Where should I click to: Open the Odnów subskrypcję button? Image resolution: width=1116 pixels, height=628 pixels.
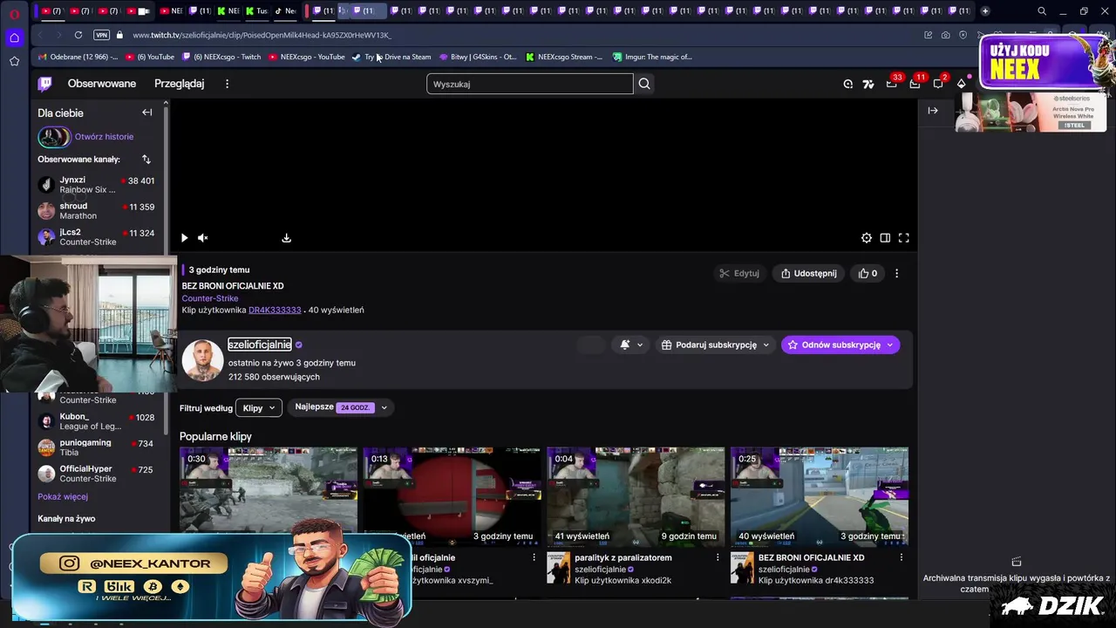click(x=840, y=345)
